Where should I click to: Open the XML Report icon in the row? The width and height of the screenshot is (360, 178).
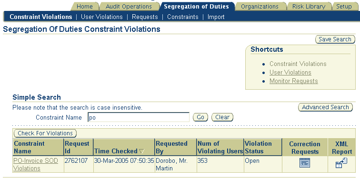tap(341, 163)
